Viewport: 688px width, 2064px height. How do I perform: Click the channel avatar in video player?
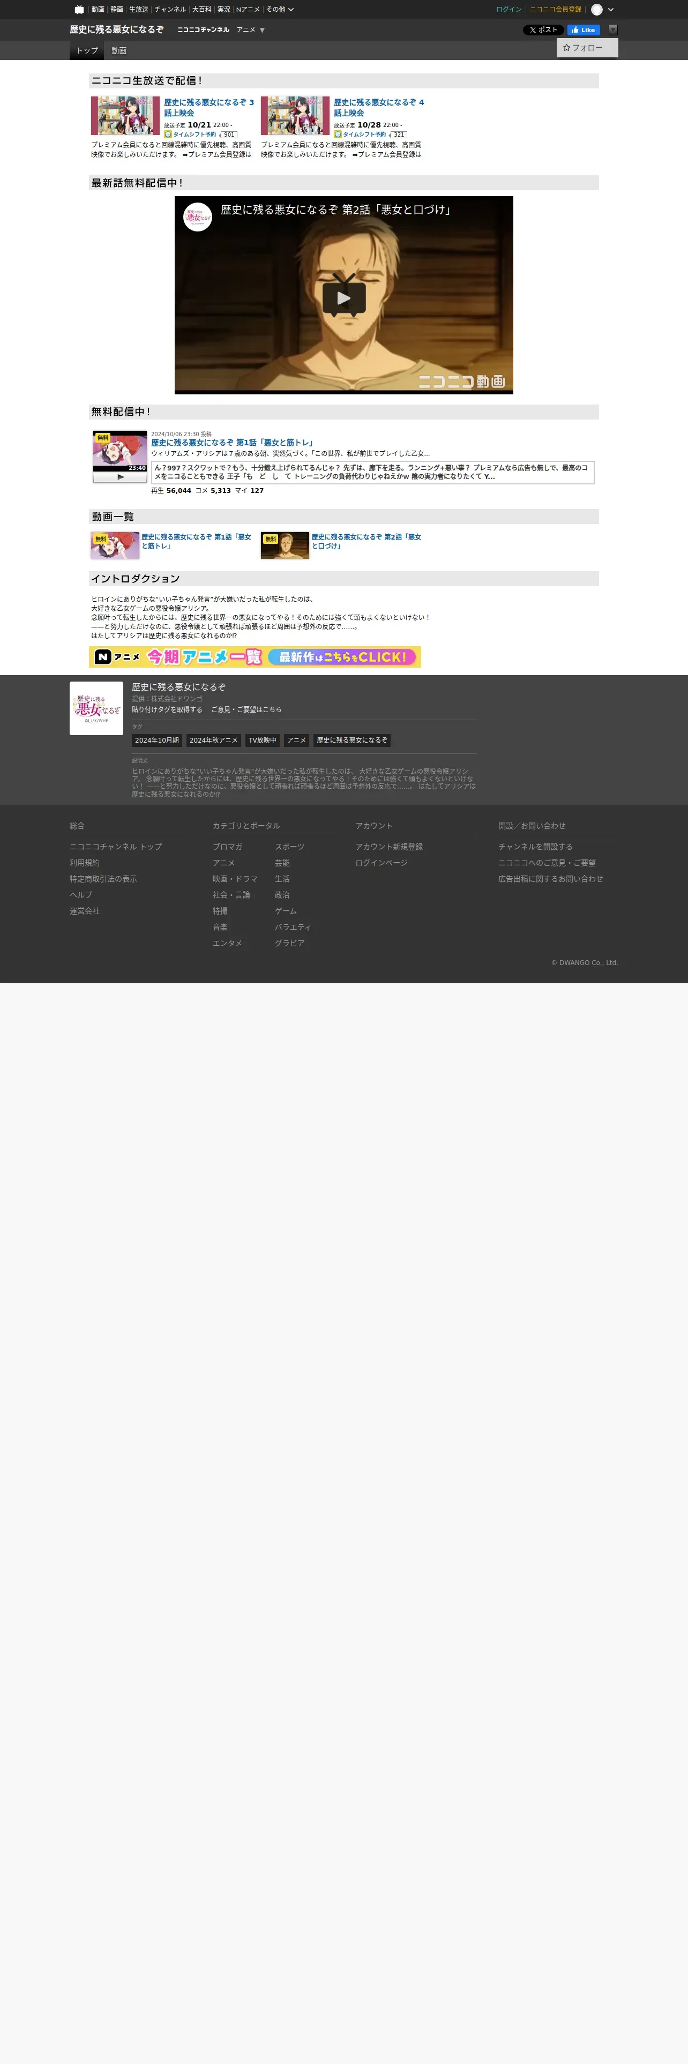coord(198,217)
